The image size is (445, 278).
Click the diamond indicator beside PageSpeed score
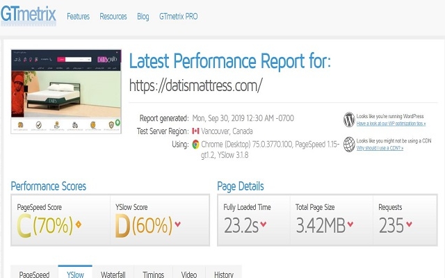pyautogui.click(x=79, y=224)
